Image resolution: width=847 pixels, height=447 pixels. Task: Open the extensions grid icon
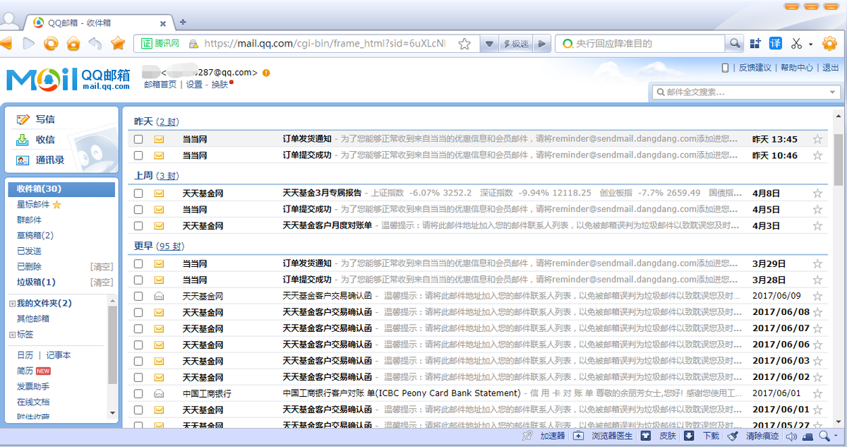click(x=755, y=44)
